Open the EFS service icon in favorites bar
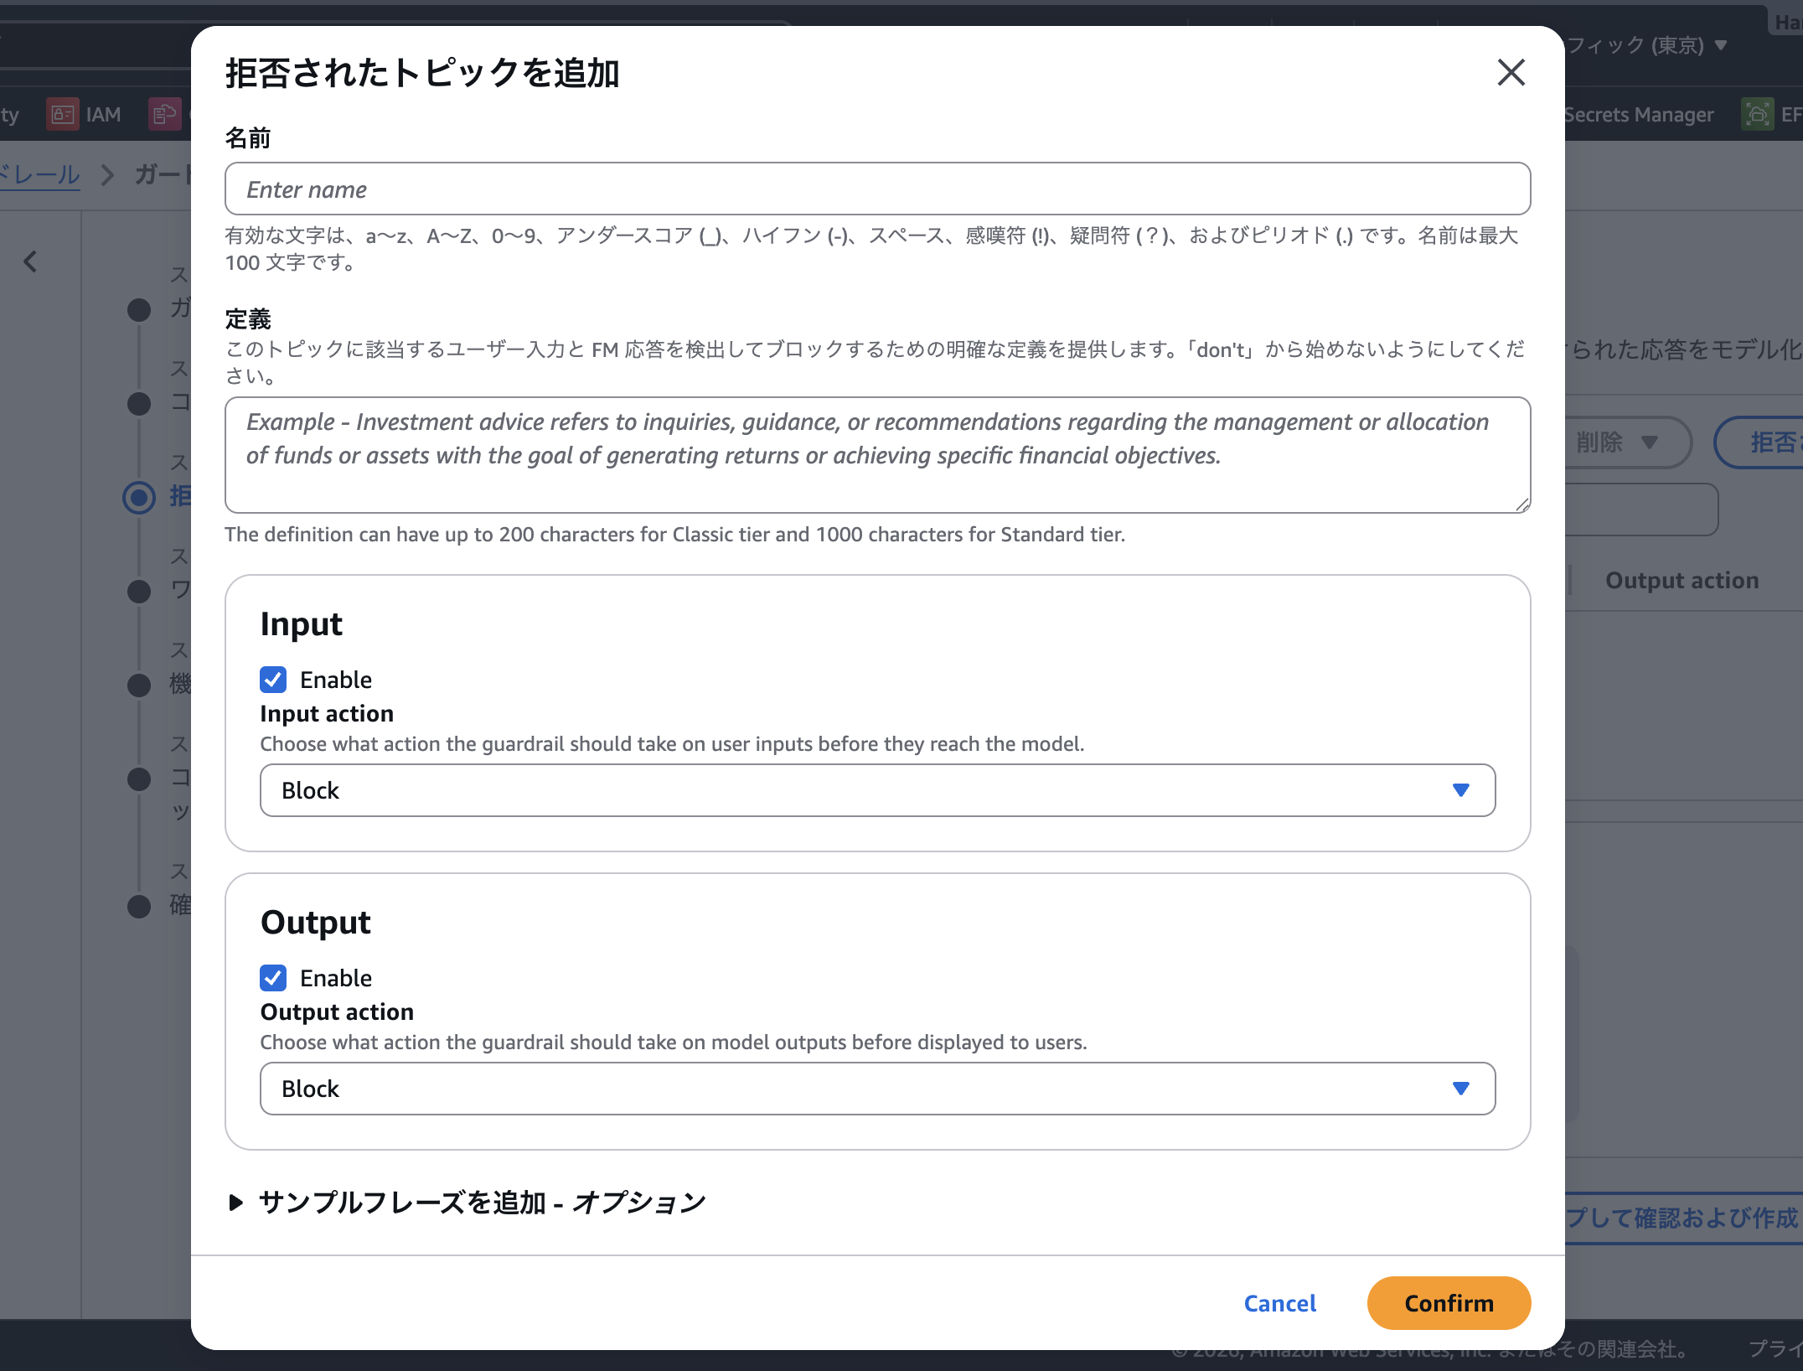This screenshot has width=1803, height=1371. coord(1759,114)
